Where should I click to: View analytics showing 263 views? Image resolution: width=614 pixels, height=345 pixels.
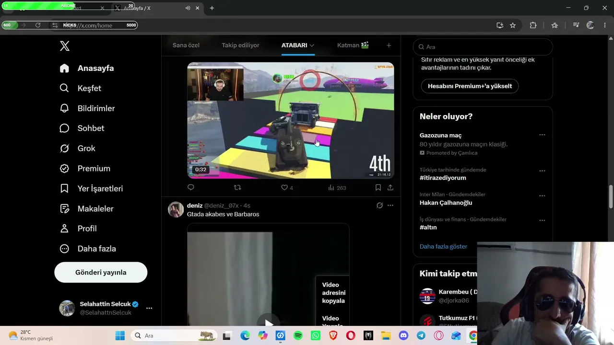(x=337, y=187)
